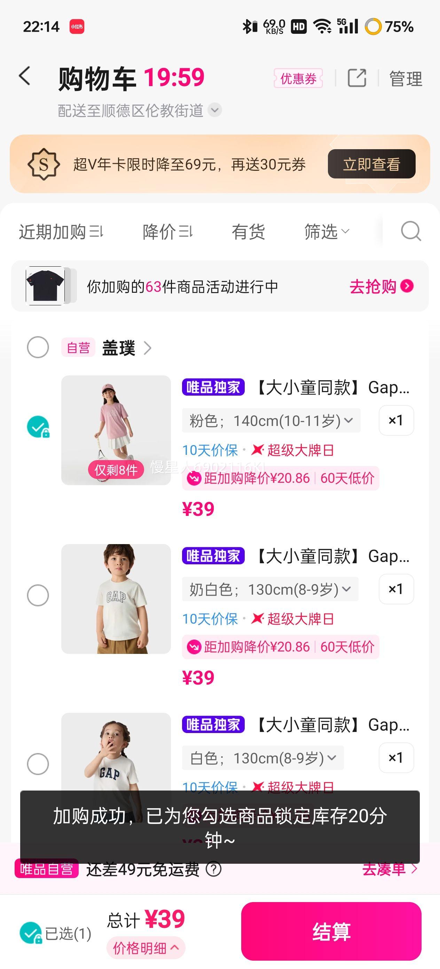The height and width of the screenshot is (969, 440).
Task: Tap the 去抢购 arrow icon
Action: tap(407, 286)
